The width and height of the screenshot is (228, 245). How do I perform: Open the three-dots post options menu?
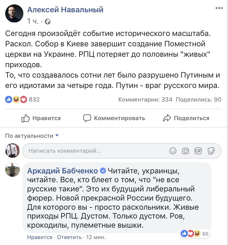tap(219, 9)
